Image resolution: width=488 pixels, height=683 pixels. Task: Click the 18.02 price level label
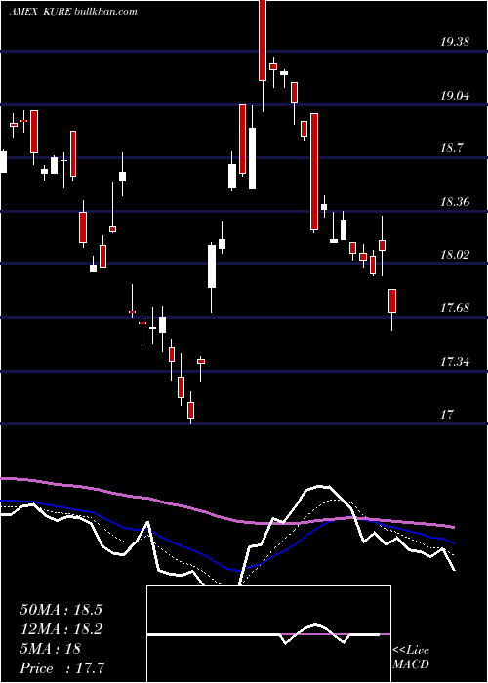(455, 255)
